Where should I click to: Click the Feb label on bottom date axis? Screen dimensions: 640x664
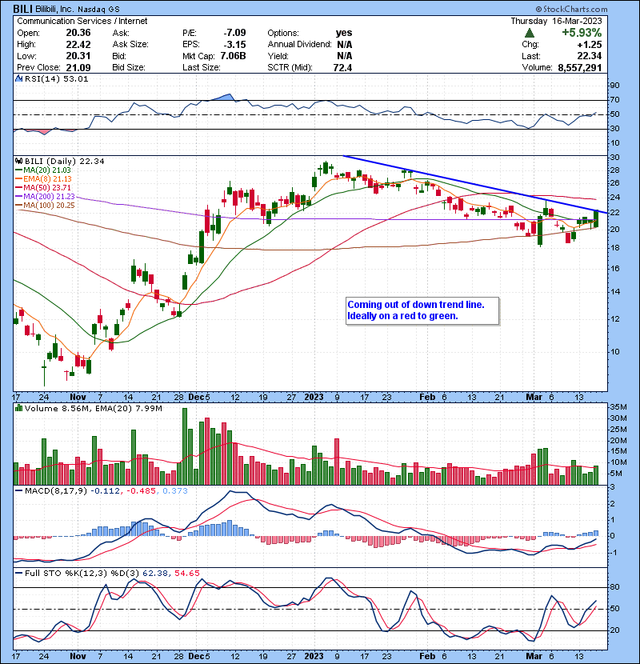[x=427, y=656]
